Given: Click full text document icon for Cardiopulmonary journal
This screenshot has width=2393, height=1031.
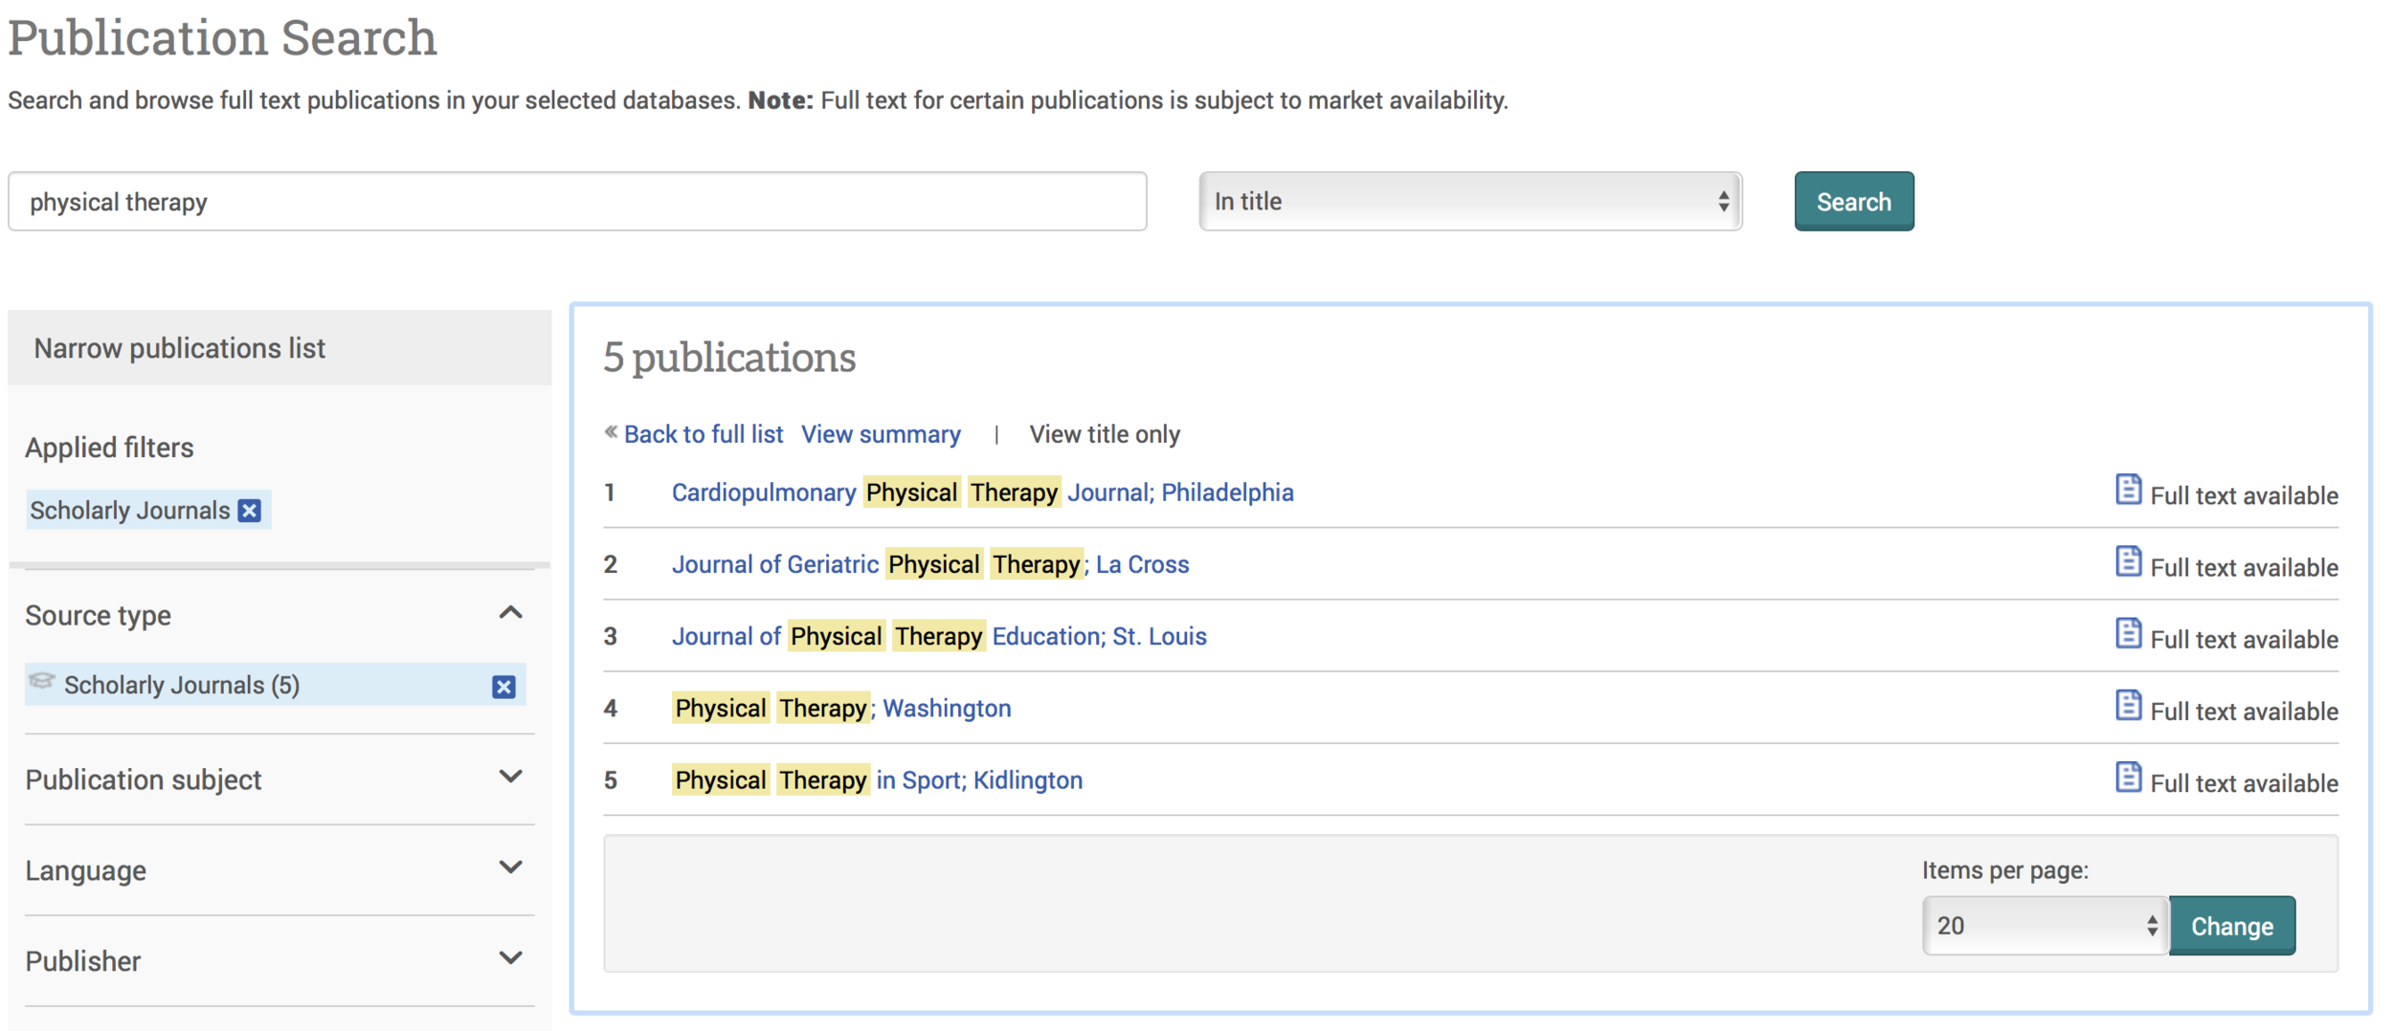Looking at the screenshot, I should click(x=2127, y=490).
